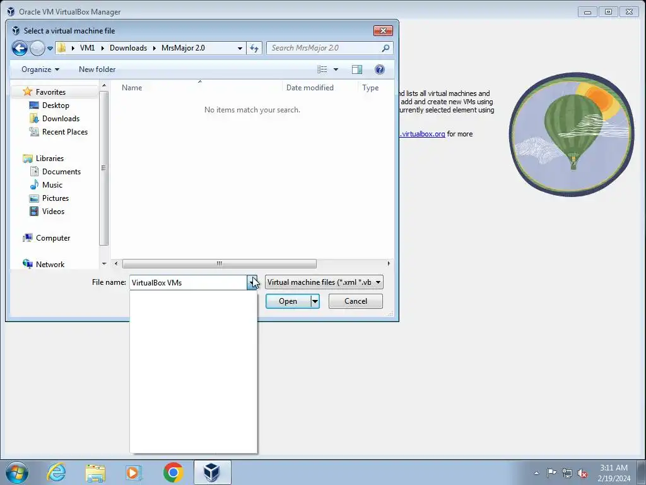The image size is (646, 485).
Task: Sort by the Type column header
Action: coord(370,87)
